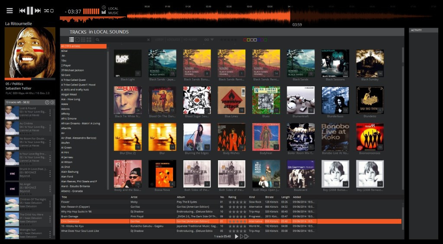Click track progress bar under album art
The image size is (443, 244).
click(x=30, y=79)
